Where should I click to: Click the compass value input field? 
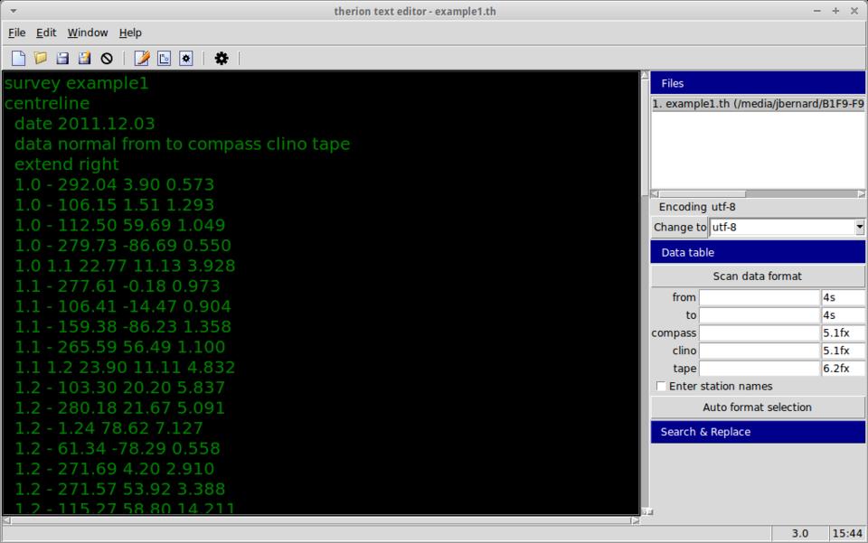click(x=759, y=333)
